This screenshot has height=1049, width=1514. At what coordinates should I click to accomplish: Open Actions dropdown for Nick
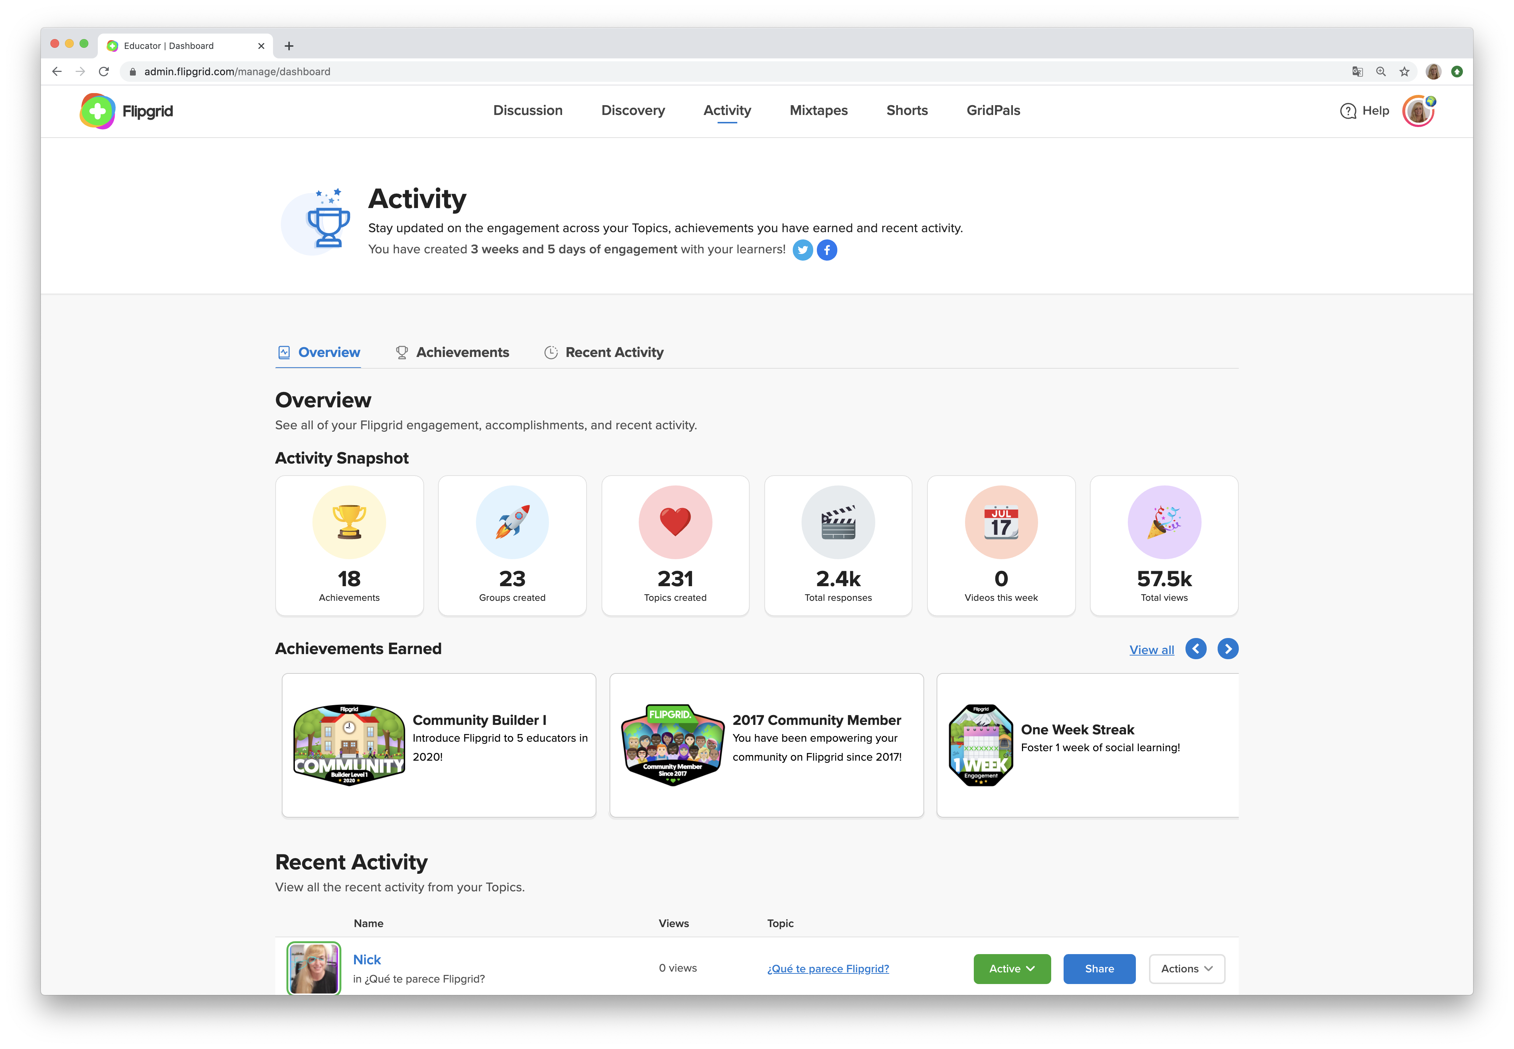[1186, 968]
